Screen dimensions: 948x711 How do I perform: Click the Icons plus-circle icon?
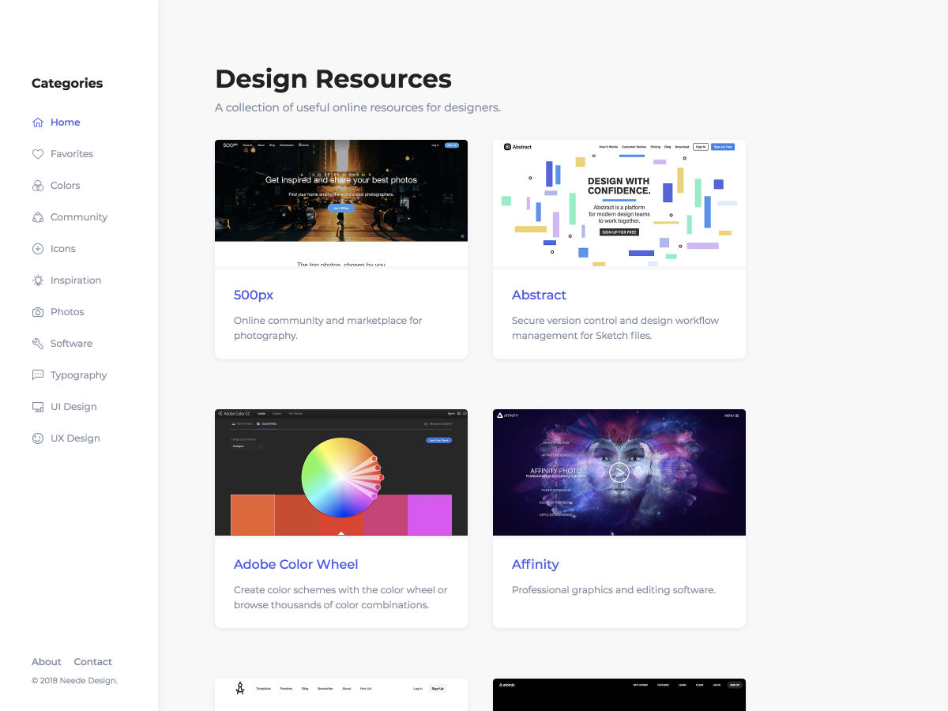(37, 249)
